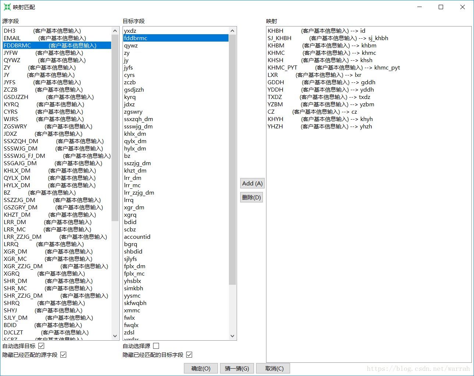
Task: Select ssxzqh_dm in the target list
Action: click(176, 119)
